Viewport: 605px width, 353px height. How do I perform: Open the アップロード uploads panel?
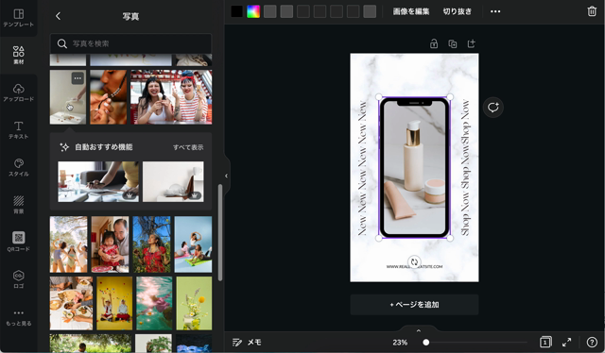pos(19,92)
